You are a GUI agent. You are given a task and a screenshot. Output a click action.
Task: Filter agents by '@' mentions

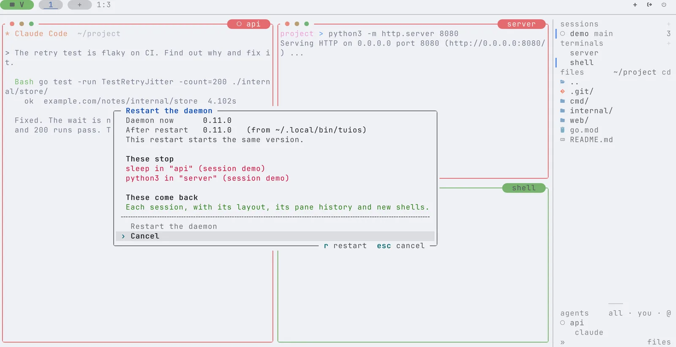point(669,313)
